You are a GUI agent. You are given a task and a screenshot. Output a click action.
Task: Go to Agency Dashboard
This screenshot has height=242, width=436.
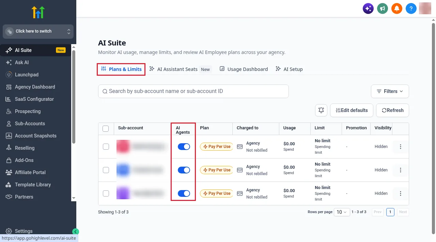(x=36, y=87)
